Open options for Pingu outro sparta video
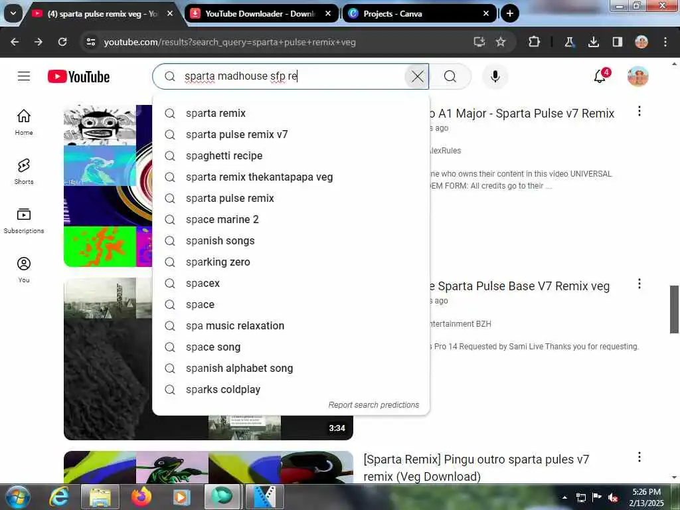680x510 pixels. point(639,457)
